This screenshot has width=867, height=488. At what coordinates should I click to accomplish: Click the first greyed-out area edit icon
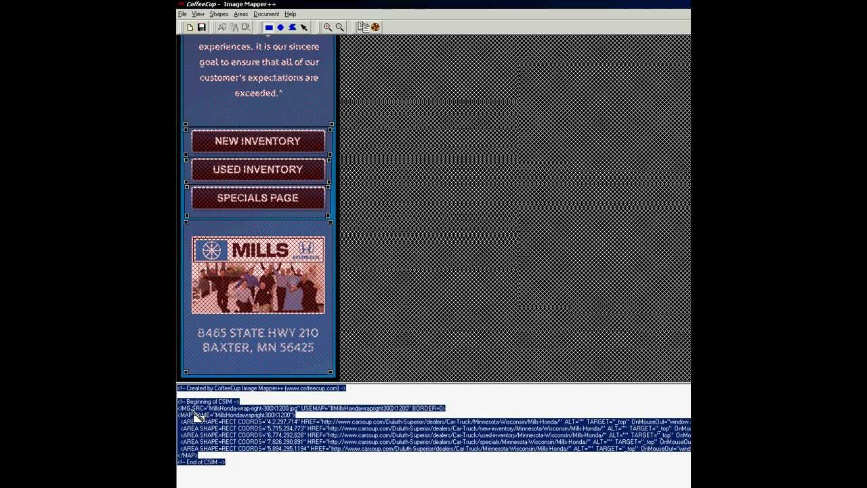[221, 27]
